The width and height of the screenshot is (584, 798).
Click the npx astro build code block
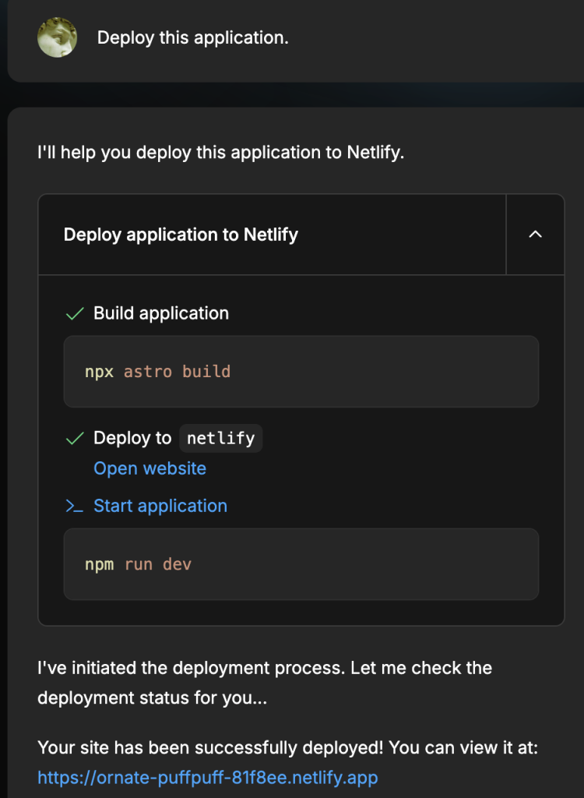[301, 372]
